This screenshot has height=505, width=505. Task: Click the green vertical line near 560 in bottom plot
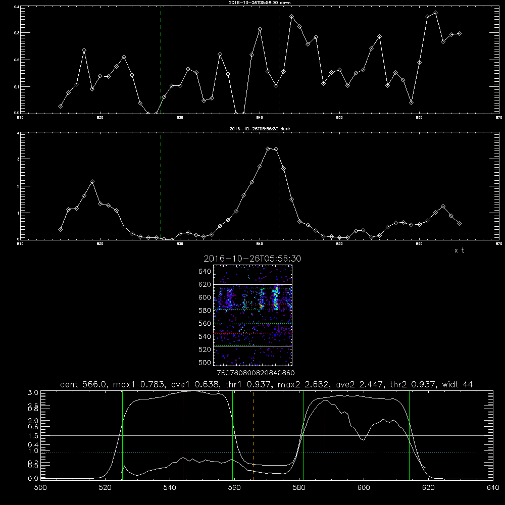[232, 435]
